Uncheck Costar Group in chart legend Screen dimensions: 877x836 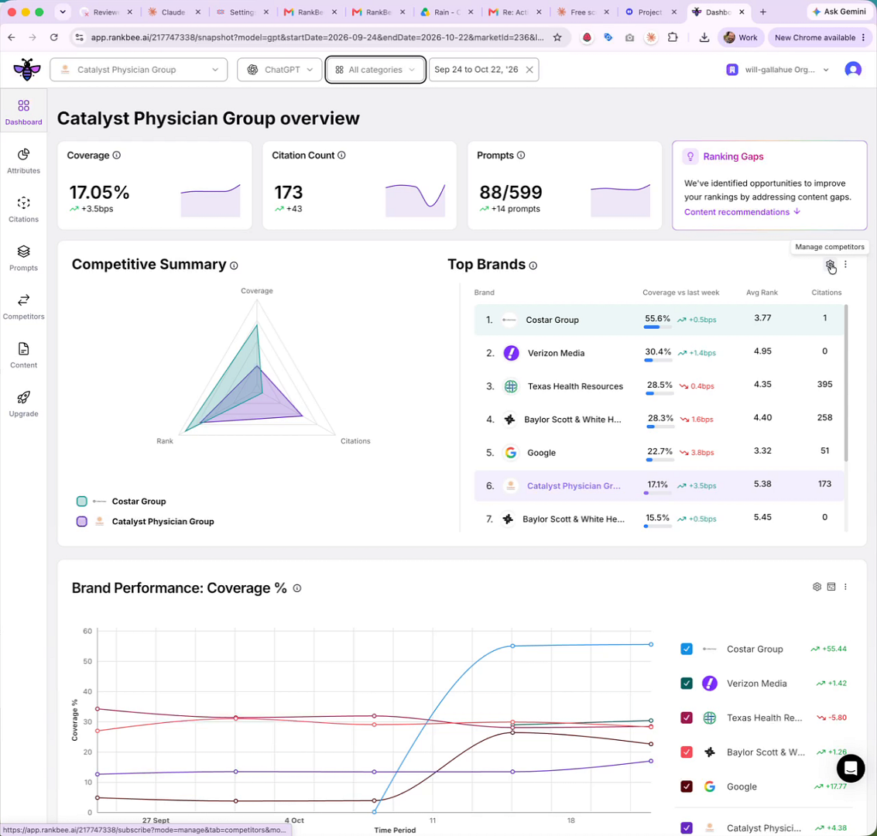(x=687, y=649)
